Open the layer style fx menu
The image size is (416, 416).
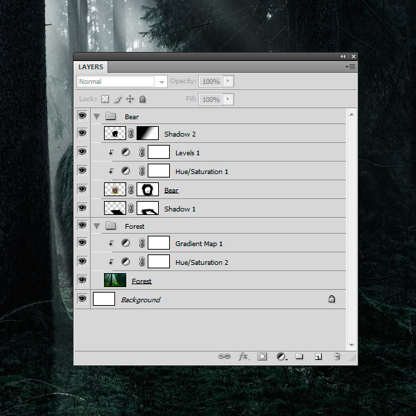[243, 356]
